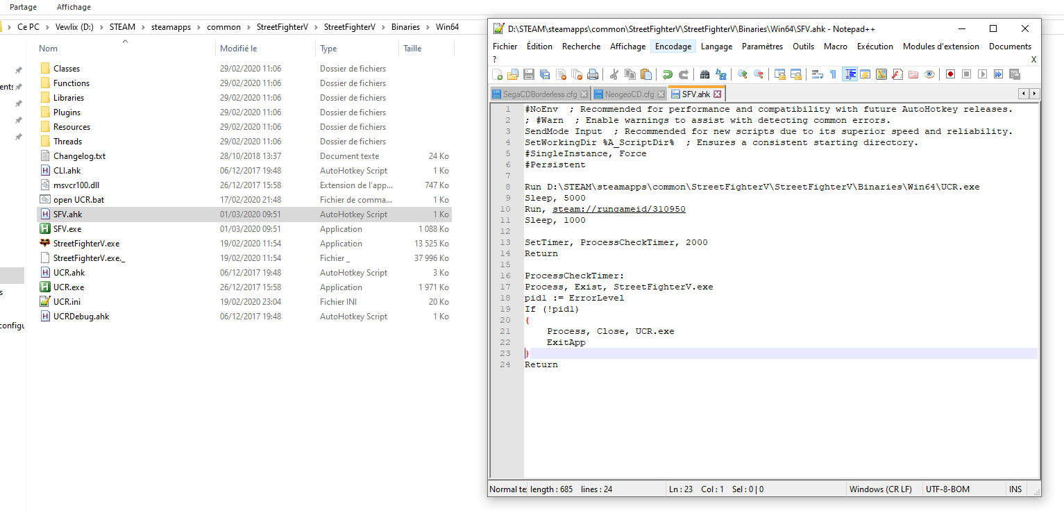The height and width of the screenshot is (513, 1064).
Task: Save the current file via toolbar
Action: pos(529,74)
